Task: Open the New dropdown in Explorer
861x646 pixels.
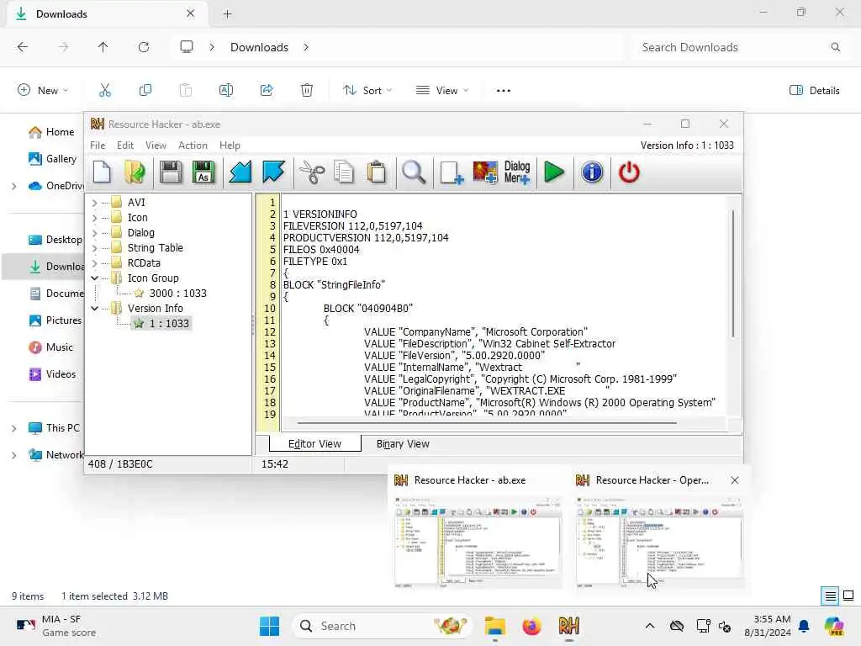Action: 43,90
